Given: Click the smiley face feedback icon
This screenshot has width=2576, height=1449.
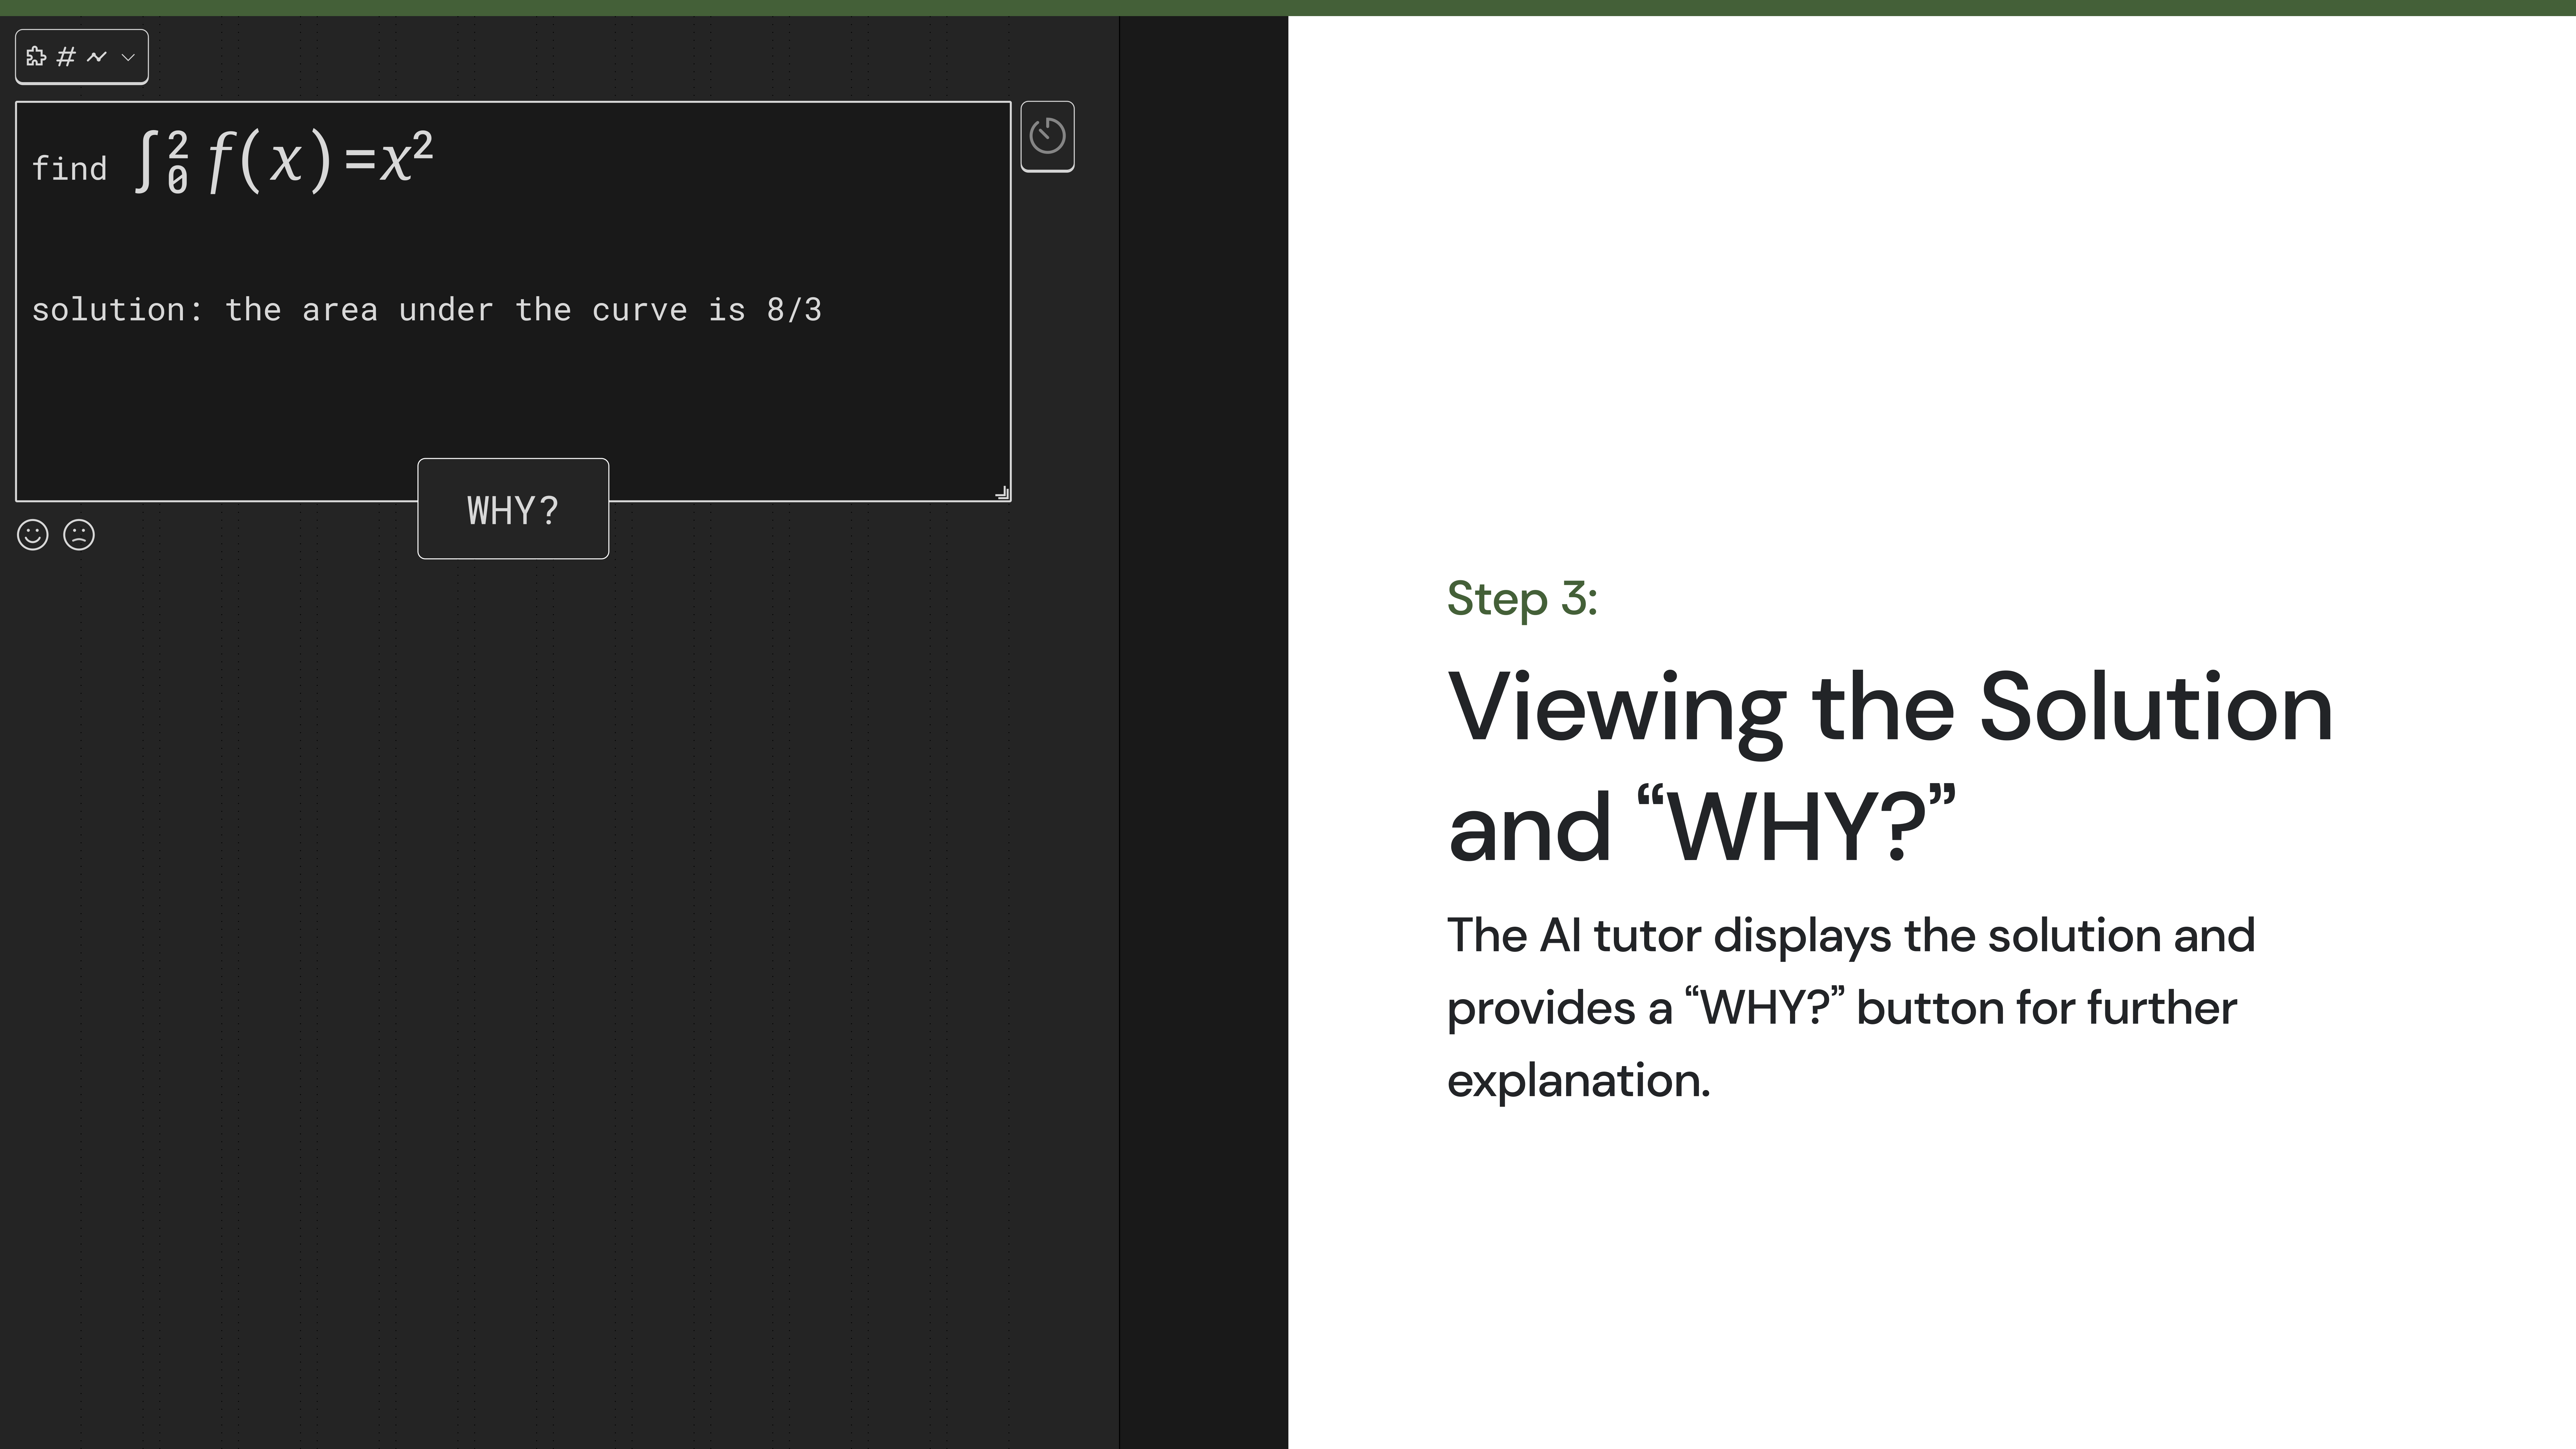Looking at the screenshot, I should pyautogui.click(x=33, y=535).
